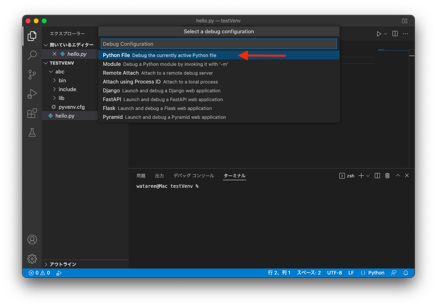Click 行 2、列 1 cursor position
The height and width of the screenshot is (307, 437).
click(279, 273)
